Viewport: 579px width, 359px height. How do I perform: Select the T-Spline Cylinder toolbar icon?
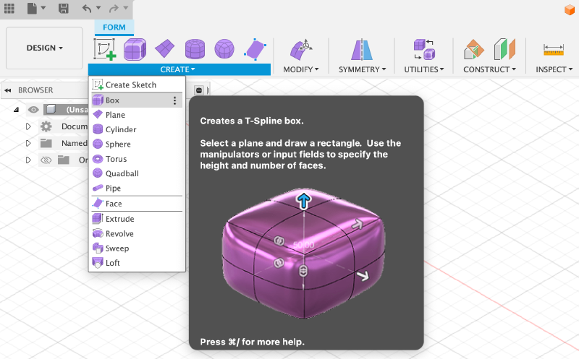[x=195, y=49]
